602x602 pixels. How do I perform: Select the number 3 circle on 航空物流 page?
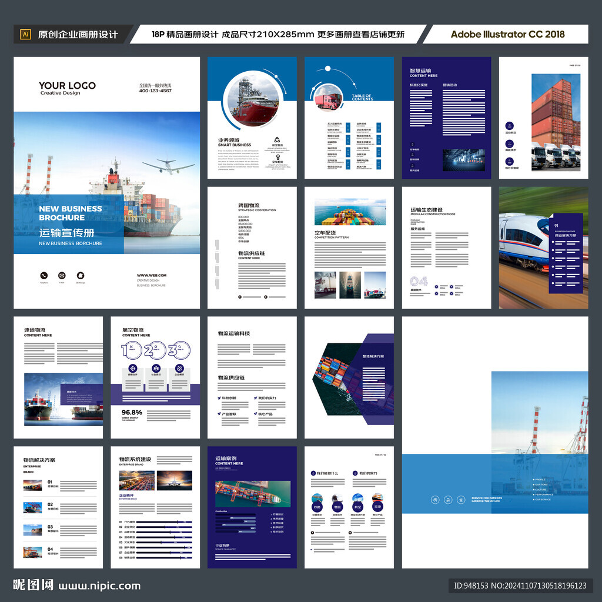pos(179,350)
